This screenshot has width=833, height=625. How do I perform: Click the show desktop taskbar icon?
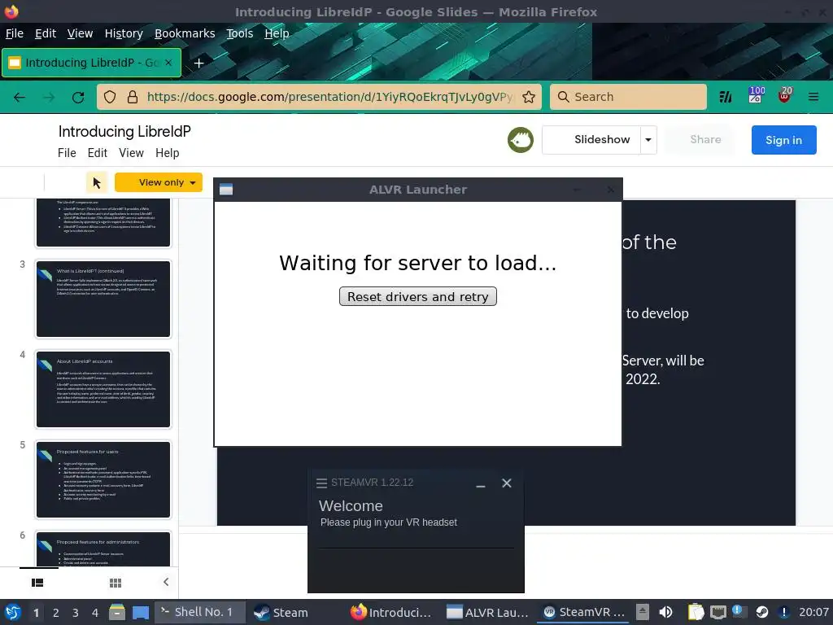[x=141, y=612]
